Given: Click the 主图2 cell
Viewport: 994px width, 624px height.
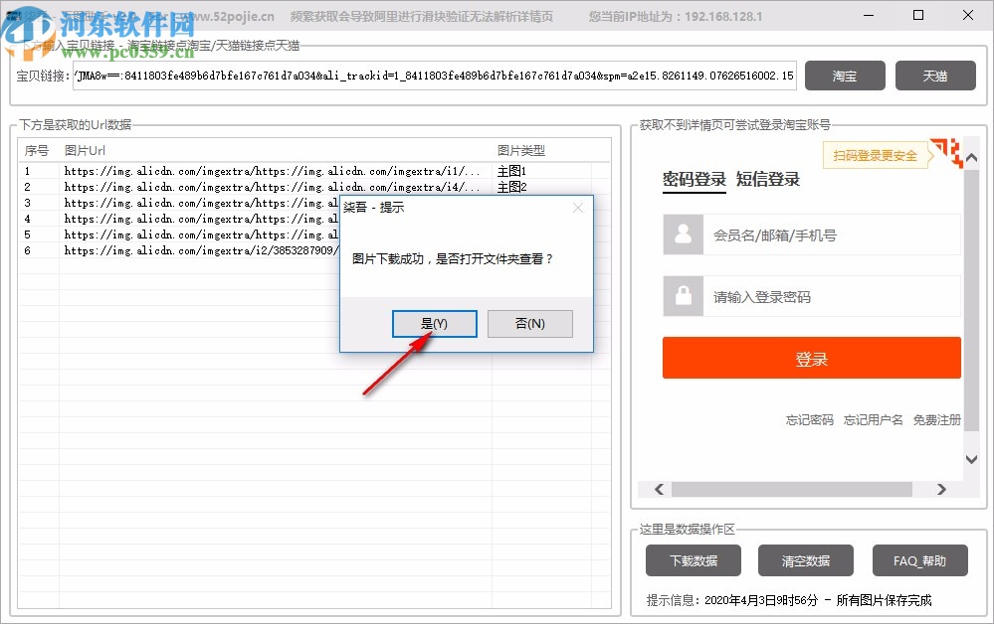Looking at the screenshot, I should 511,187.
